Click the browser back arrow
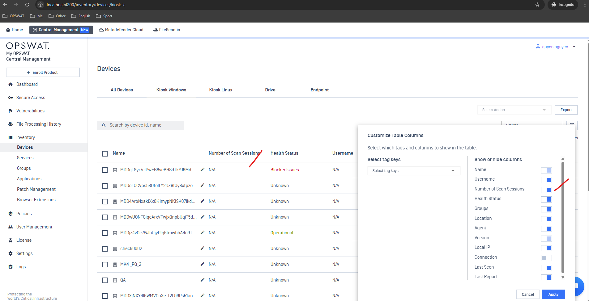The width and height of the screenshot is (589, 301). tap(5, 5)
